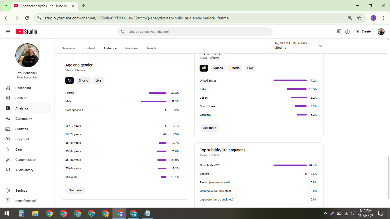Click See more under Top geographies
Viewport: 390px width, 219px height.
click(x=210, y=128)
